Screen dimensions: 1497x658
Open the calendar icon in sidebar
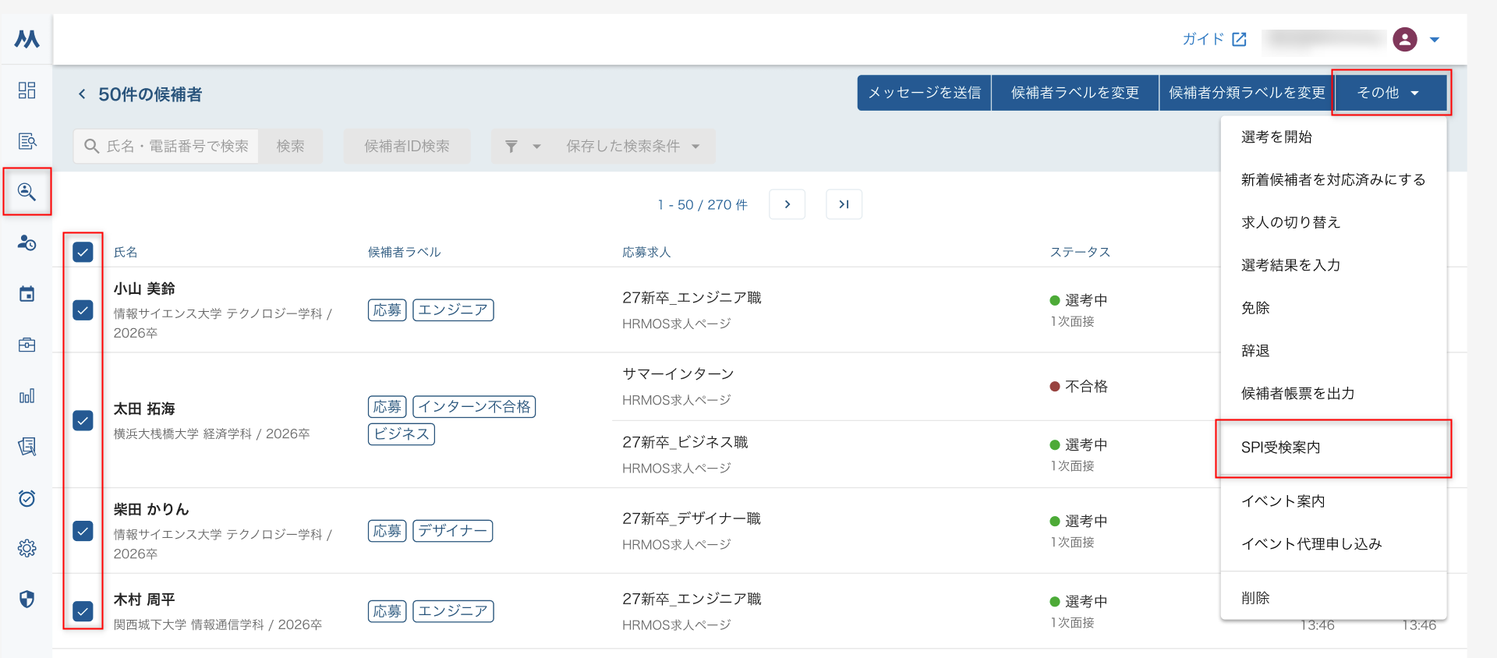[27, 294]
